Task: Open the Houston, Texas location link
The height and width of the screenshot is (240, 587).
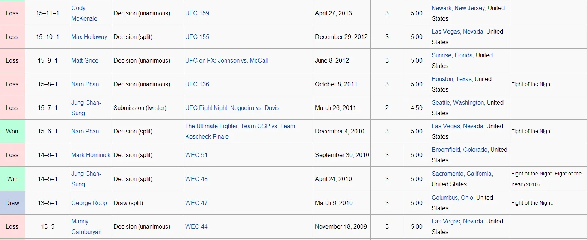Action: tap(451, 79)
